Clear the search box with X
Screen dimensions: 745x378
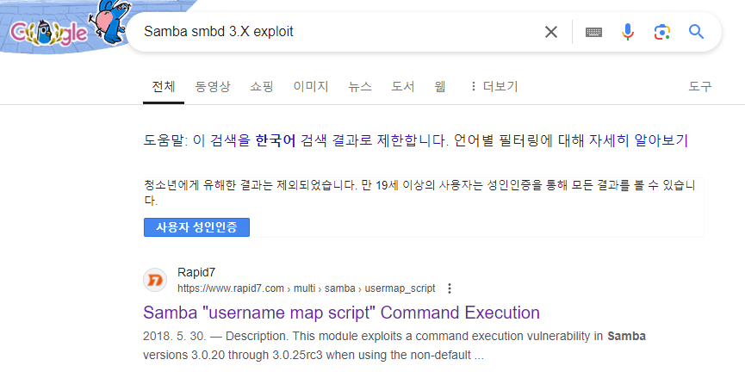coord(550,32)
